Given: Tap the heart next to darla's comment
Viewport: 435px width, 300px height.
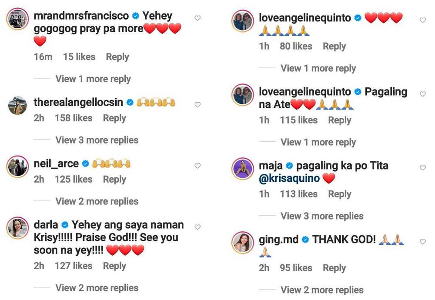Looking at the screenshot, I should (x=197, y=227).
